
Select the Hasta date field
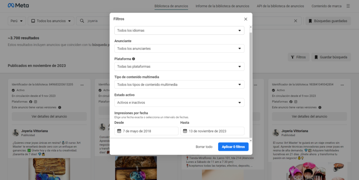(x=212, y=131)
